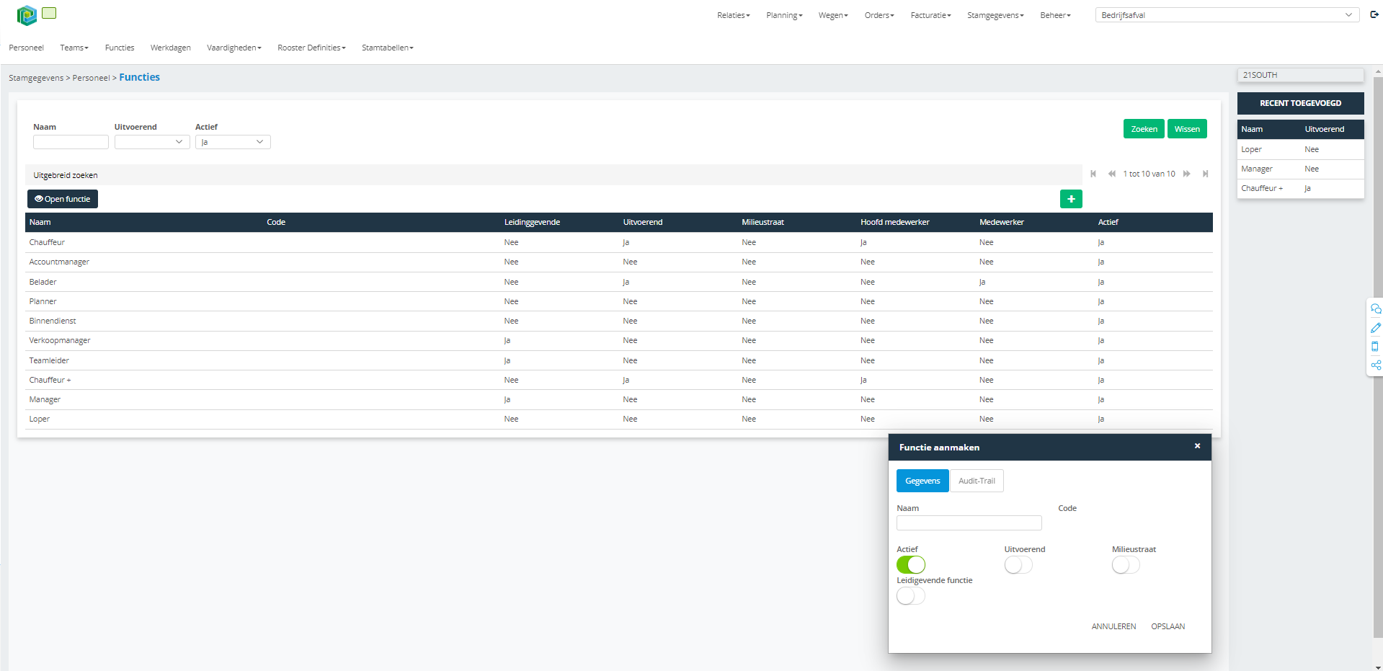Open the Uitvoerend filter dropdown
Viewport: 1383px width, 671px height.
pos(152,142)
